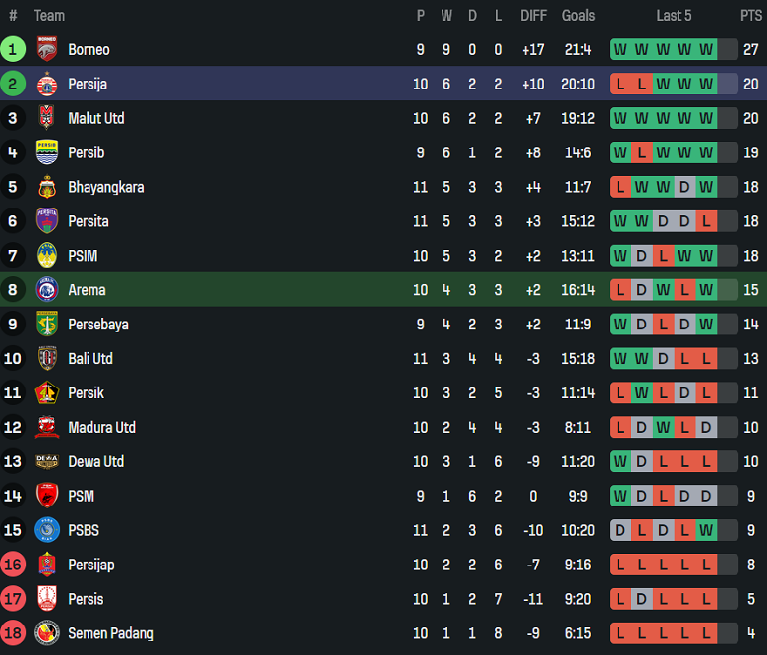This screenshot has width=767, height=655.
Task: Open the Persita team name link
Action: (88, 221)
